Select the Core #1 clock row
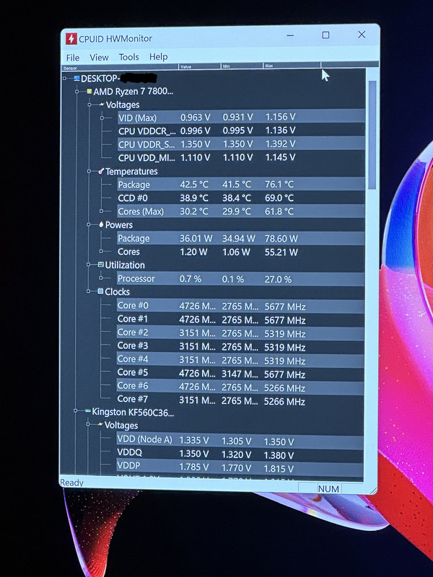 tap(240, 320)
